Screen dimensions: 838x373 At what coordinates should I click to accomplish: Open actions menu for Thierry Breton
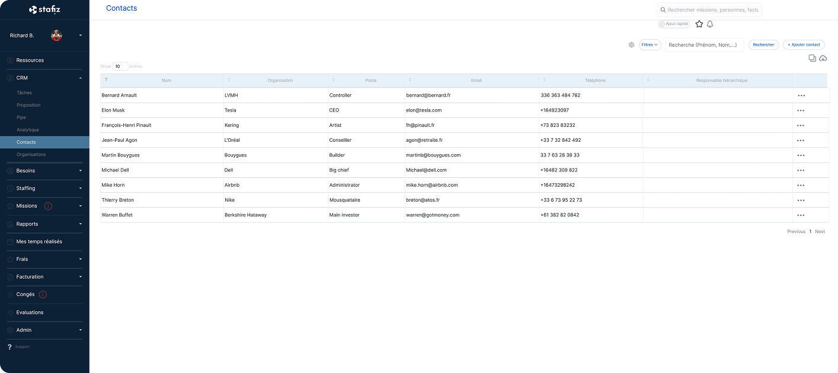[x=801, y=200]
